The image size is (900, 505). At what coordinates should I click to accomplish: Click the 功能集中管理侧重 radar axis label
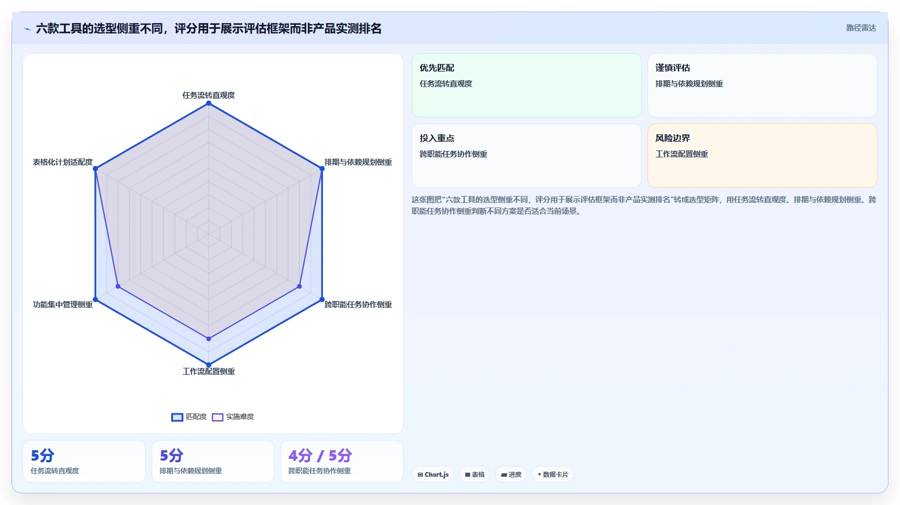(63, 304)
